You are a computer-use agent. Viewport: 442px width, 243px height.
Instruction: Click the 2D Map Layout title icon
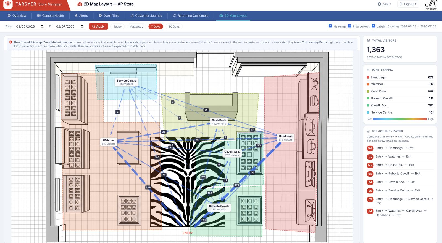pyautogui.click(x=80, y=4)
